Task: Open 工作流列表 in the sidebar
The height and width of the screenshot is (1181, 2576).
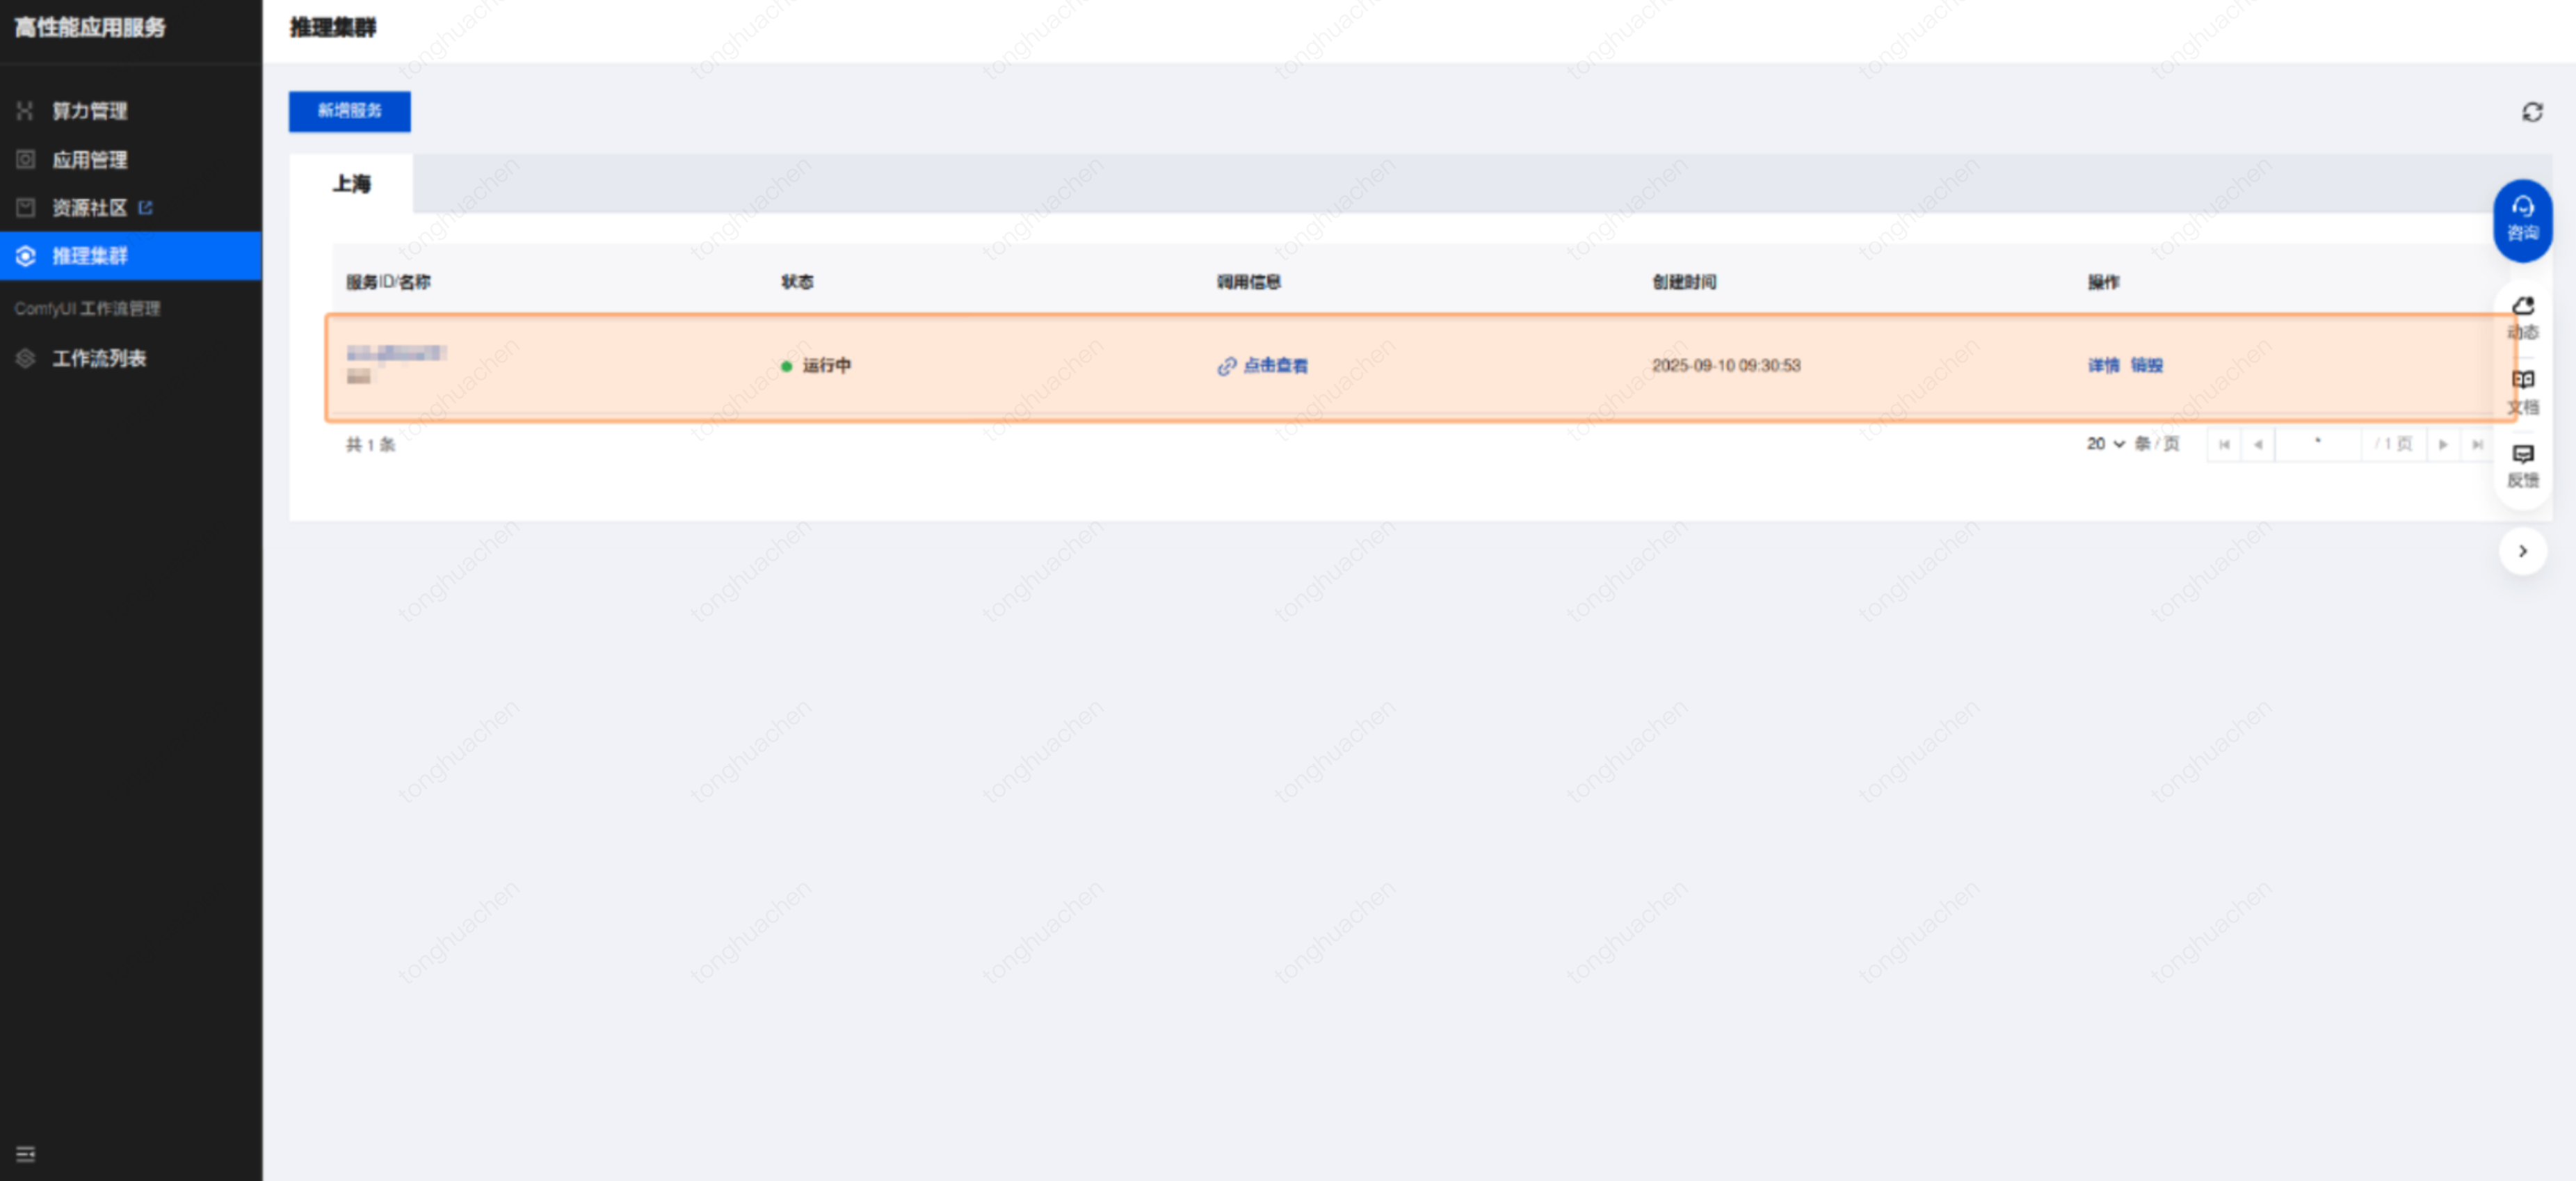Action: point(98,358)
